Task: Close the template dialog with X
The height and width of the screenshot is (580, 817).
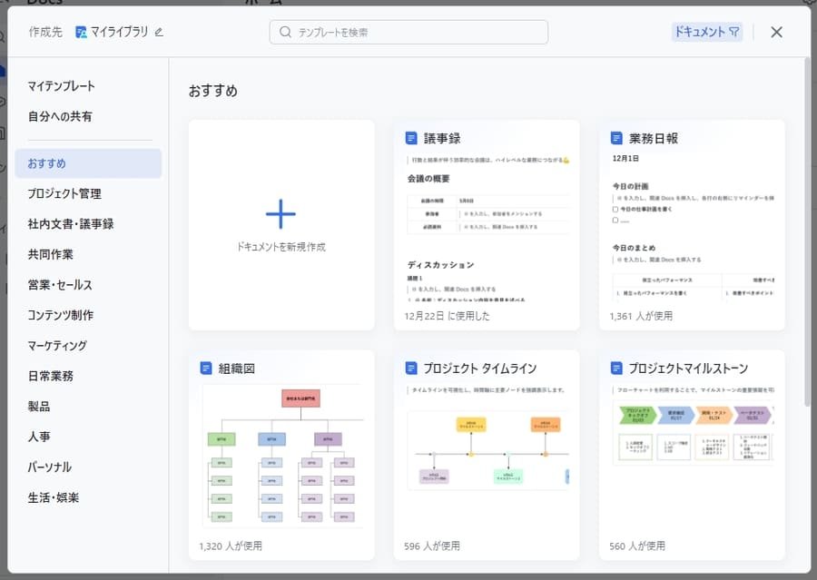Action: (x=776, y=32)
